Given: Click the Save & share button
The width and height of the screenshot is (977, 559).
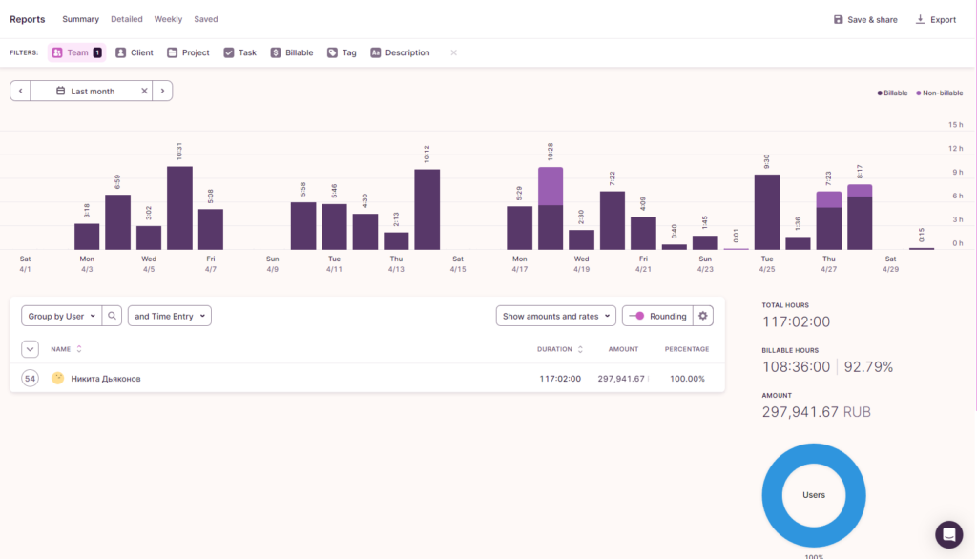Looking at the screenshot, I should click(x=865, y=19).
